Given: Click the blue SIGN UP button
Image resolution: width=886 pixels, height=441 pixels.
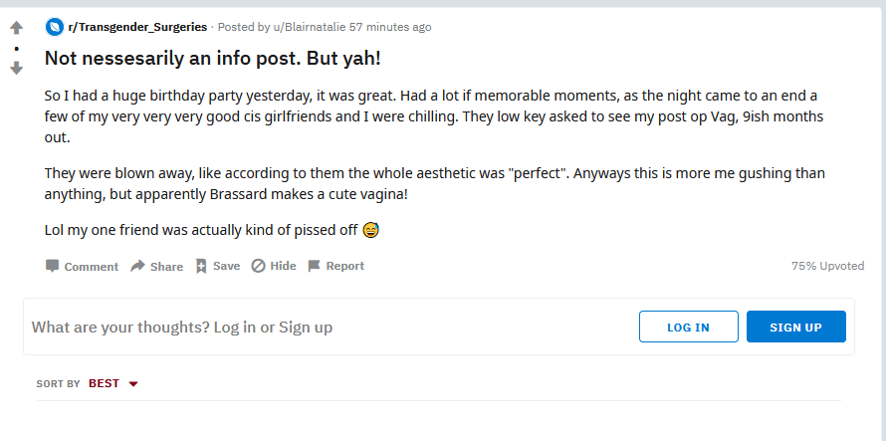Looking at the screenshot, I should click(x=795, y=327).
